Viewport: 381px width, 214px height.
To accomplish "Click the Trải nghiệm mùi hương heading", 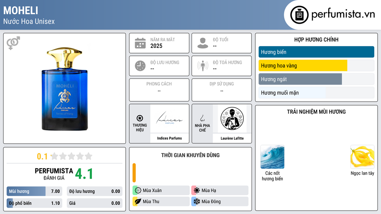I will 316,111.
